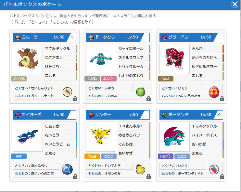This screenshot has width=241, height=192.
Task: Click the エスパー type badge
Action: 109,79
